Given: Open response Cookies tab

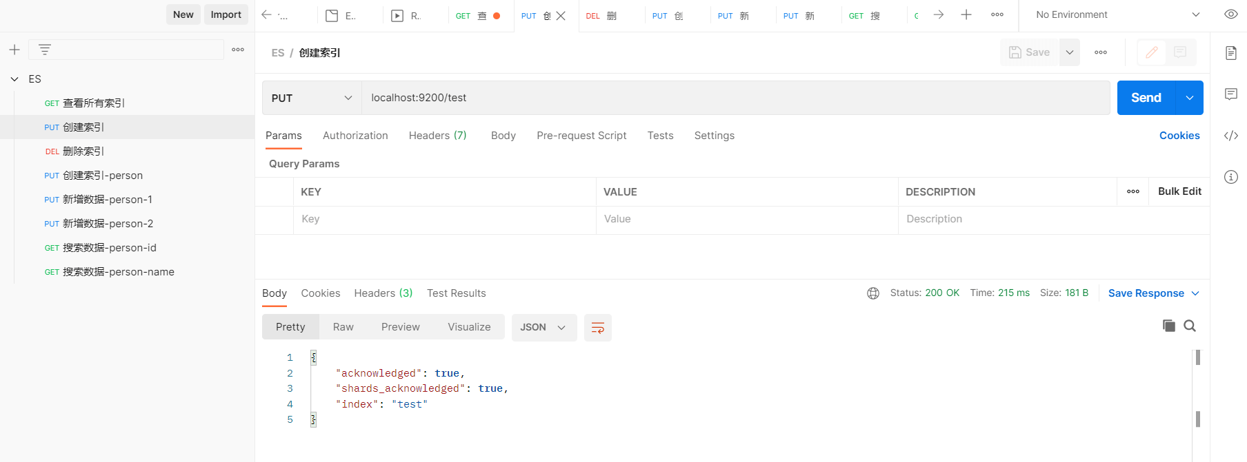Looking at the screenshot, I should click(321, 293).
